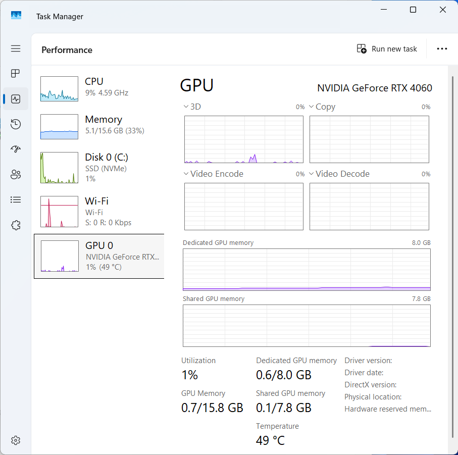
Task: Open Task Manager settings gear
Action: coord(16,440)
